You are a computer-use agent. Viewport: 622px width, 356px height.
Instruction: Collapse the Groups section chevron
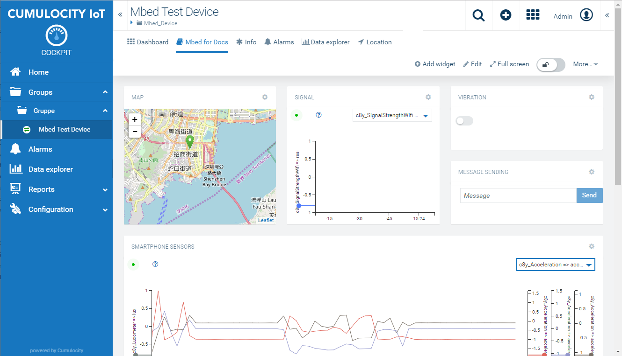105,92
